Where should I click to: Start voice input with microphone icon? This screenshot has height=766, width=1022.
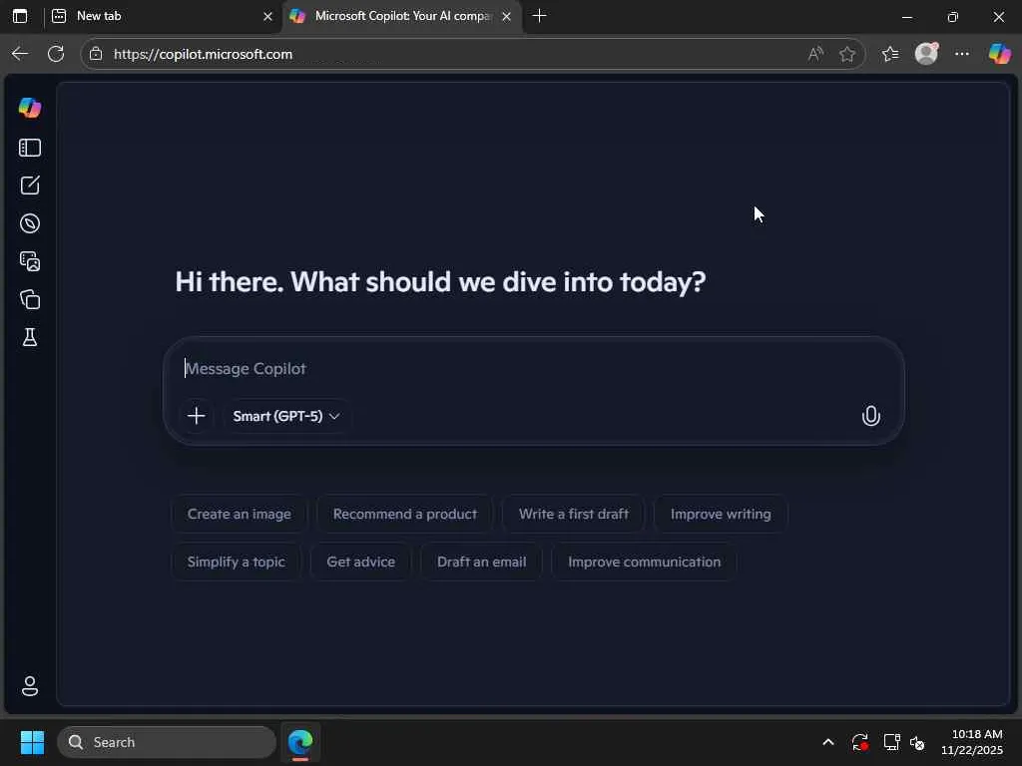tap(870, 416)
